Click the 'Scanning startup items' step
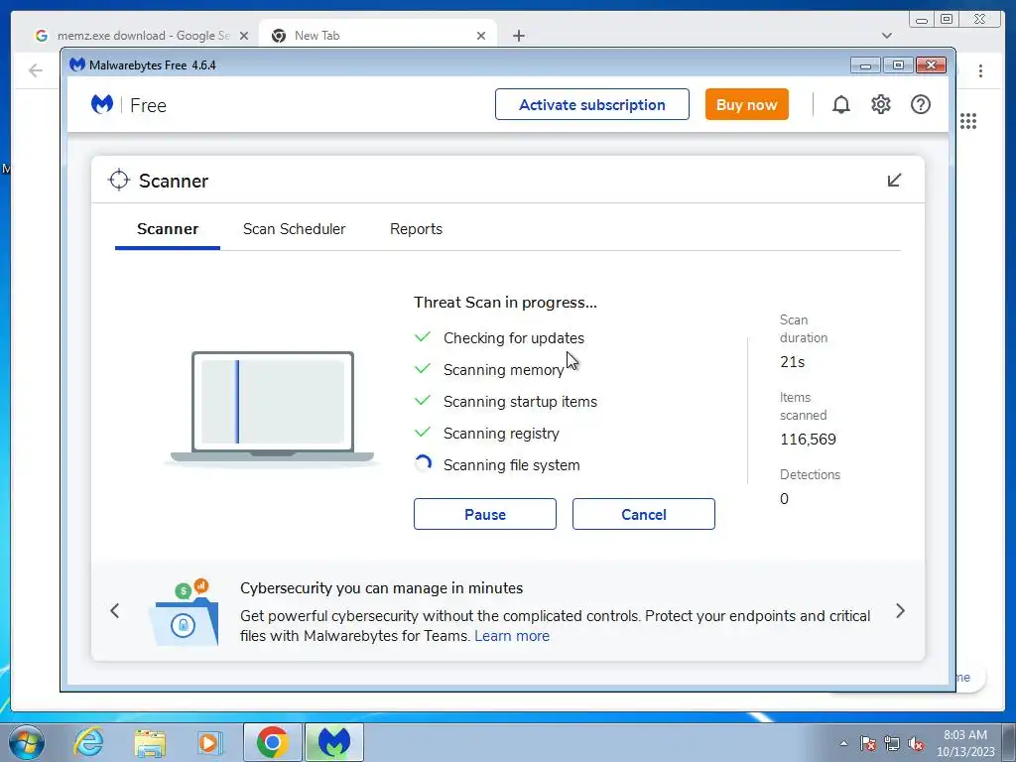The width and height of the screenshot is (1016, 762). [520, 402]
